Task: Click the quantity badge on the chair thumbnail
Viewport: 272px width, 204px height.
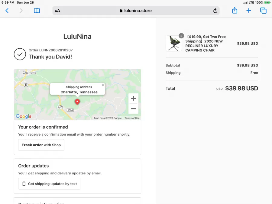Action: (181, 36)
